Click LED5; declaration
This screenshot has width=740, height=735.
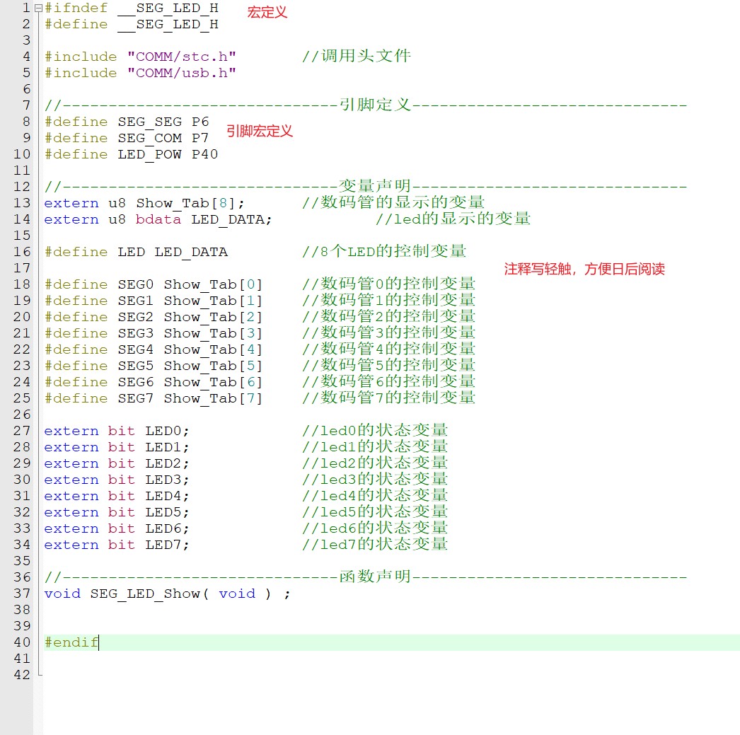tap(167, 512)
